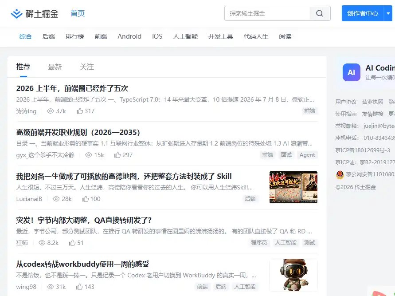395x296 pixels.
Task: Click the eye icon showing 15k views
Action: [x=88, y=155]
